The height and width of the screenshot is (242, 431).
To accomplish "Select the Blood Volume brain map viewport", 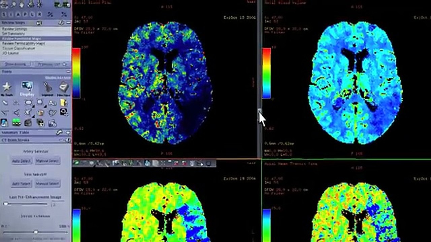I will (346, 79).
